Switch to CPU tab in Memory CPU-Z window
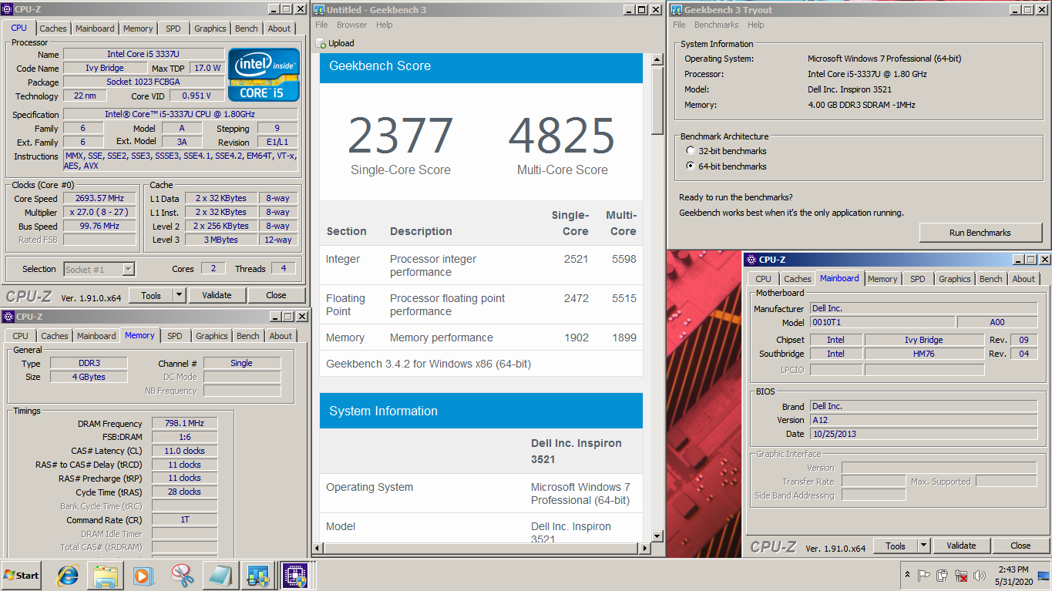1052x591 pixels. tap(21, 336)
